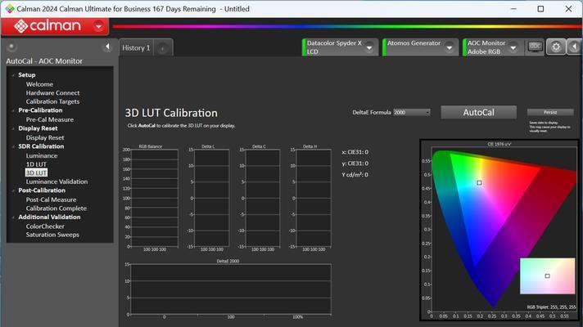Click the x: CIE31 readout value
The width and height of the screenshot is (583, 327).
[355, 152]
